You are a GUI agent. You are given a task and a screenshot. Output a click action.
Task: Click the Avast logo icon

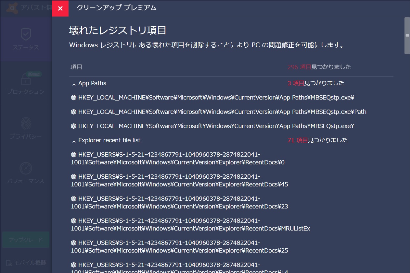click(x=12, y=8)
